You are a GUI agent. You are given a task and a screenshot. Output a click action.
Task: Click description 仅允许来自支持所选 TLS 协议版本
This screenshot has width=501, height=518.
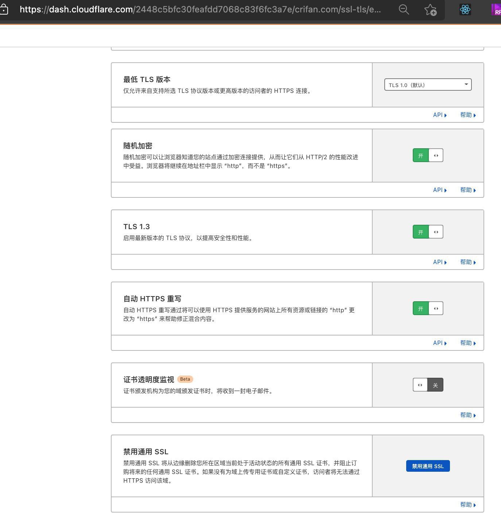218,91
